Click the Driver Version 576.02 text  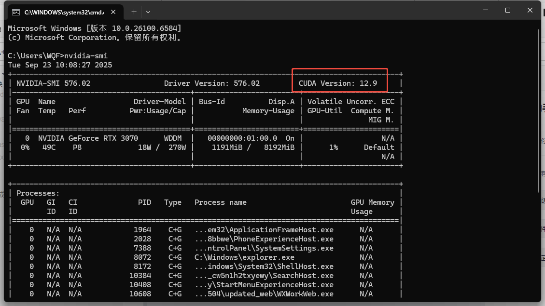pyautogui.click(x=211, y=83)
